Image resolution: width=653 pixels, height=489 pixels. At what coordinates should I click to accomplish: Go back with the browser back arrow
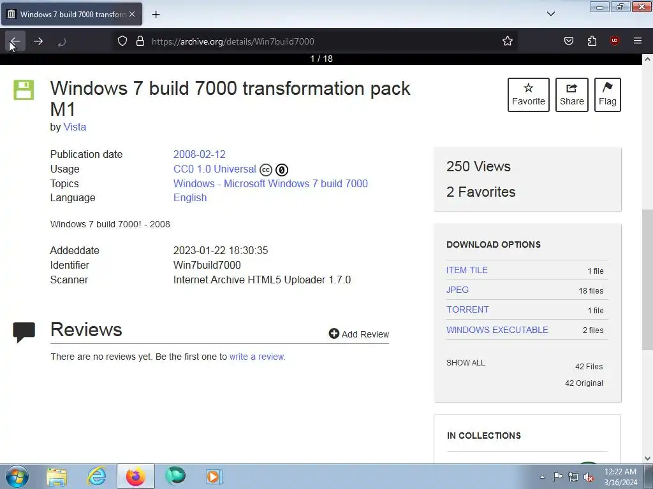click(x=15, y=41)
